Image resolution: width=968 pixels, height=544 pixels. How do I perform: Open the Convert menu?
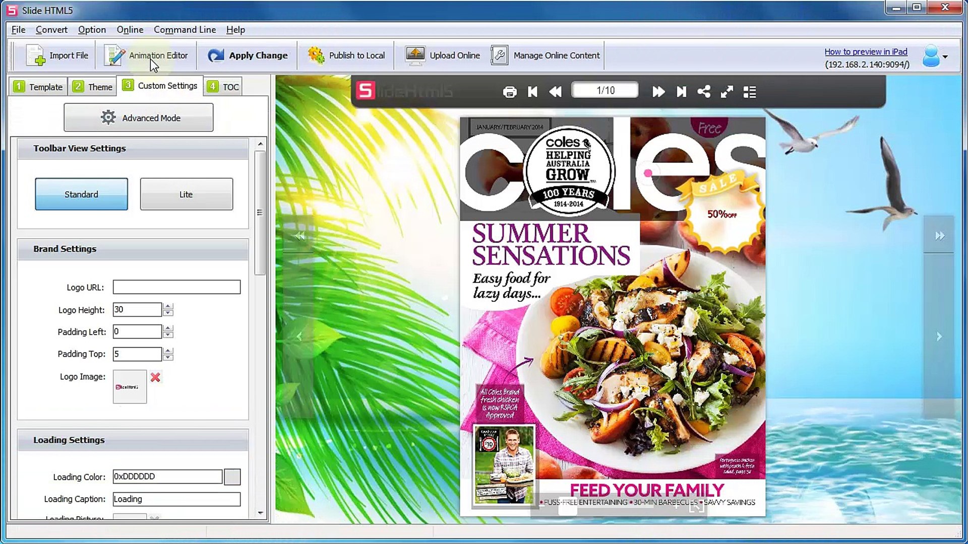51,30
